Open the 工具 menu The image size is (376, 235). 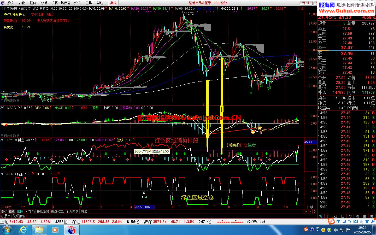[89, 3]
